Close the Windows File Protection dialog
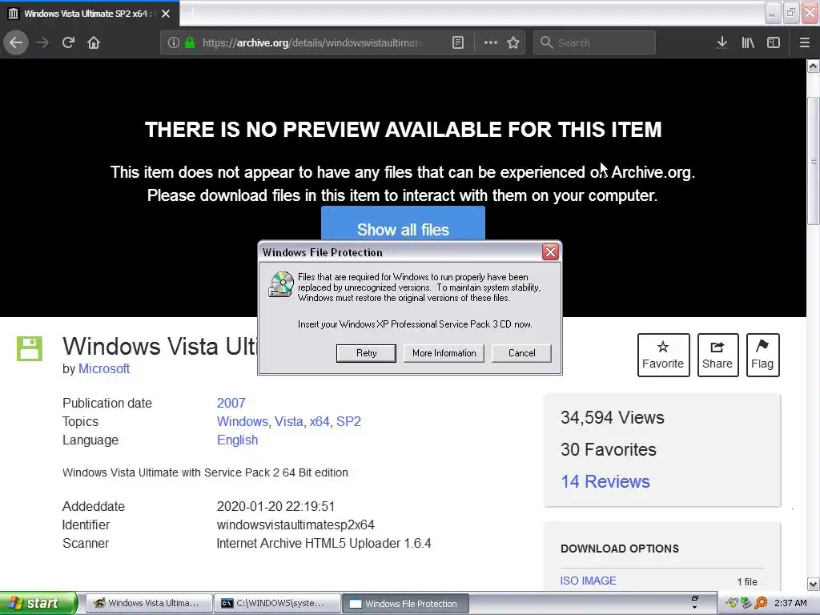820x615 pixels. pos(550,252)
